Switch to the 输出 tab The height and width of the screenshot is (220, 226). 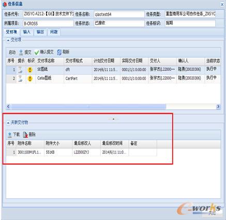(x=40, y=32)
